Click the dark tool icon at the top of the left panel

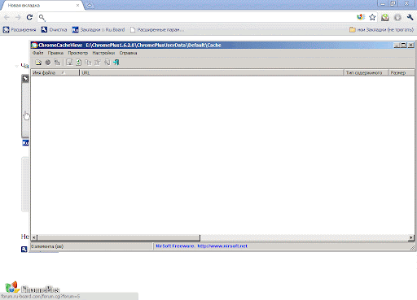pos(25,79)
